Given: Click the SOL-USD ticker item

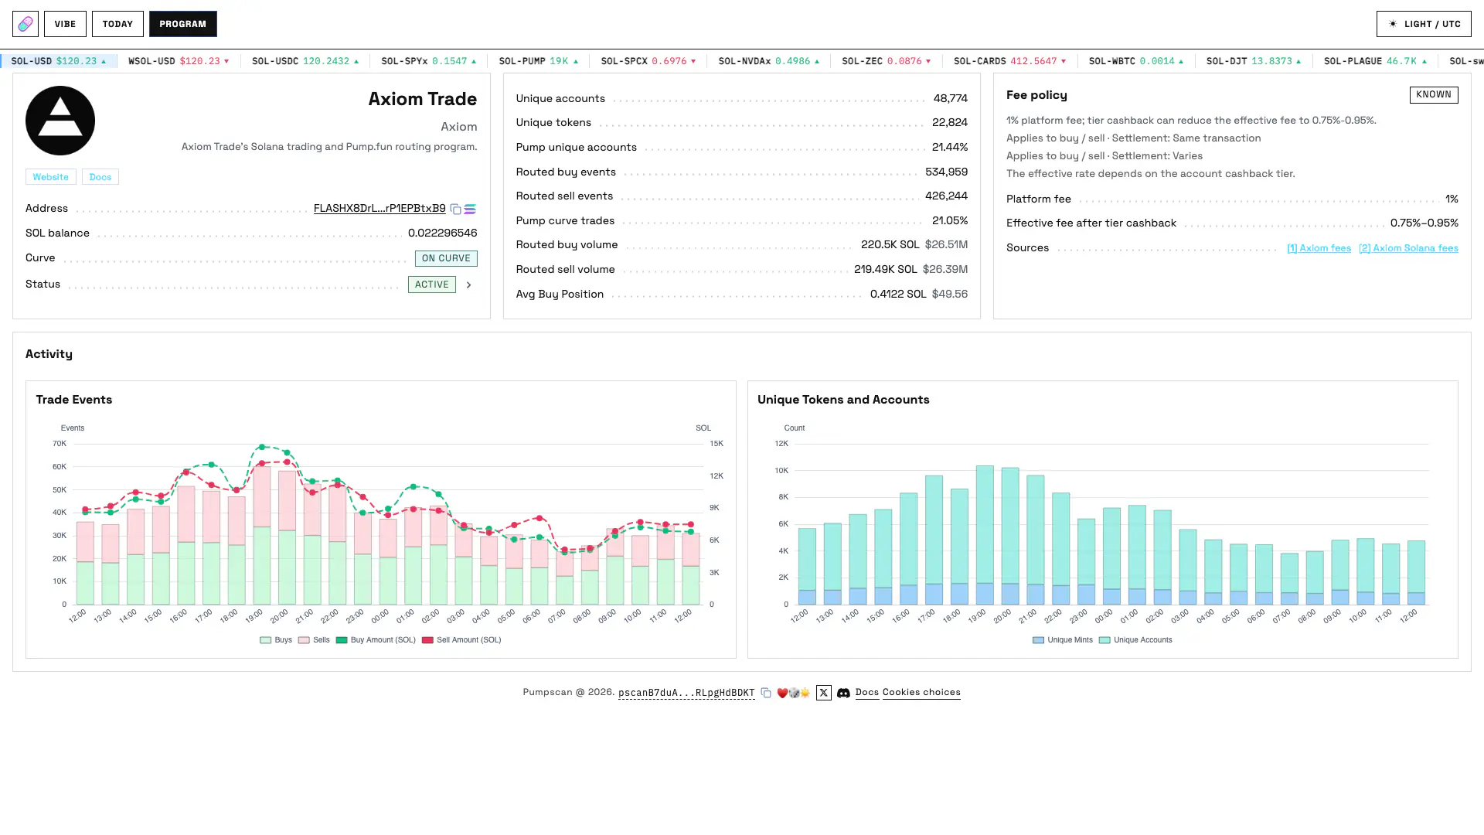Looking at the screenshot, I should 59,61.
